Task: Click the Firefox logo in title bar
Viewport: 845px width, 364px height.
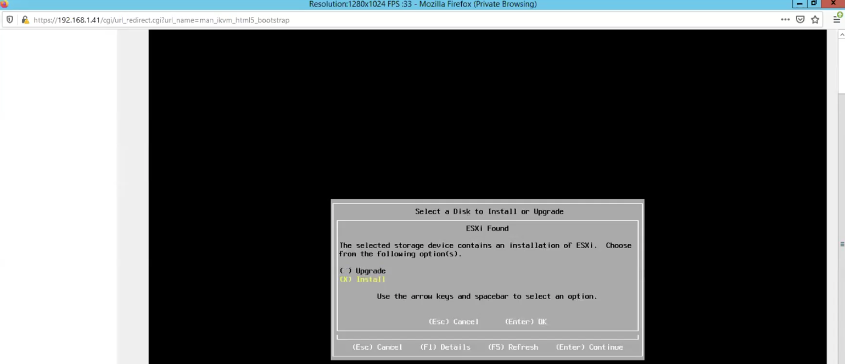Action: click(4, 4)
